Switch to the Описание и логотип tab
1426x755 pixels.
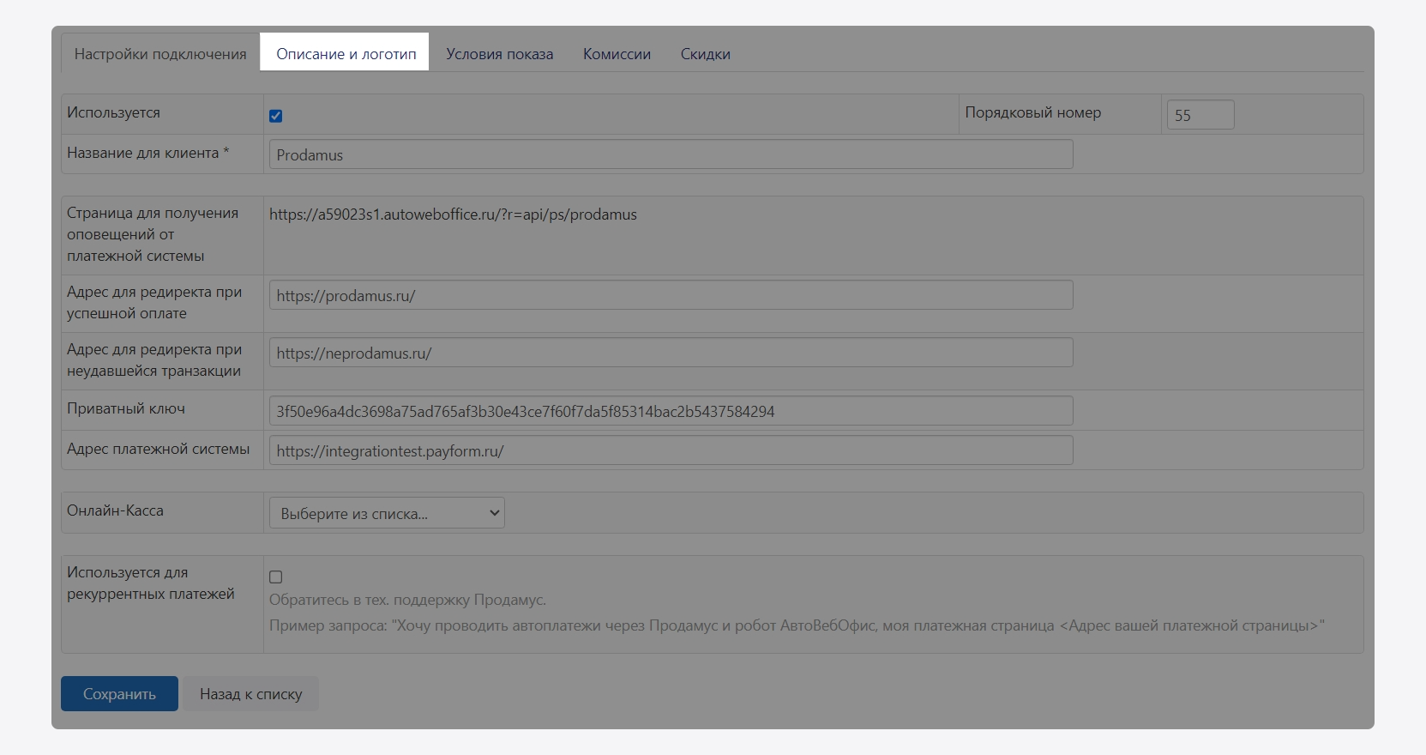(346, 54)
